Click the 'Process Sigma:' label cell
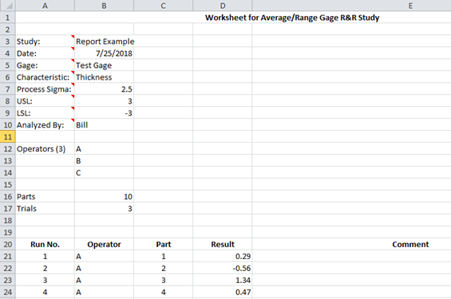Screen dimensions: 451x299 45,89
